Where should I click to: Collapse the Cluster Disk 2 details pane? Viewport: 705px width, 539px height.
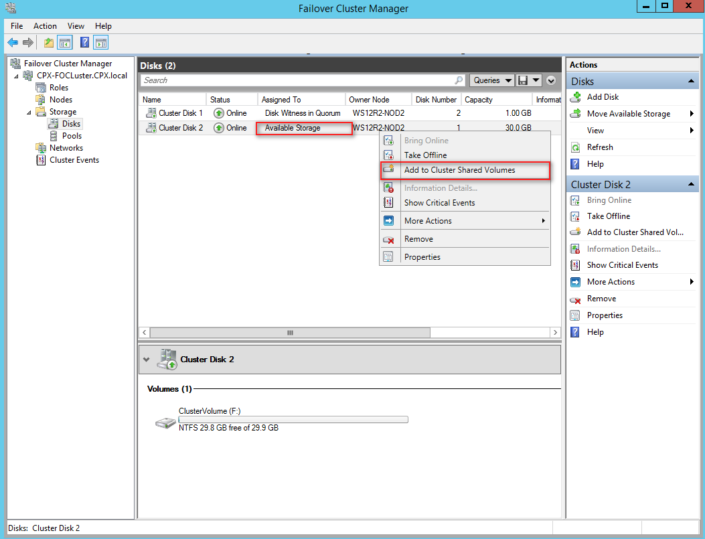[146, 359]
